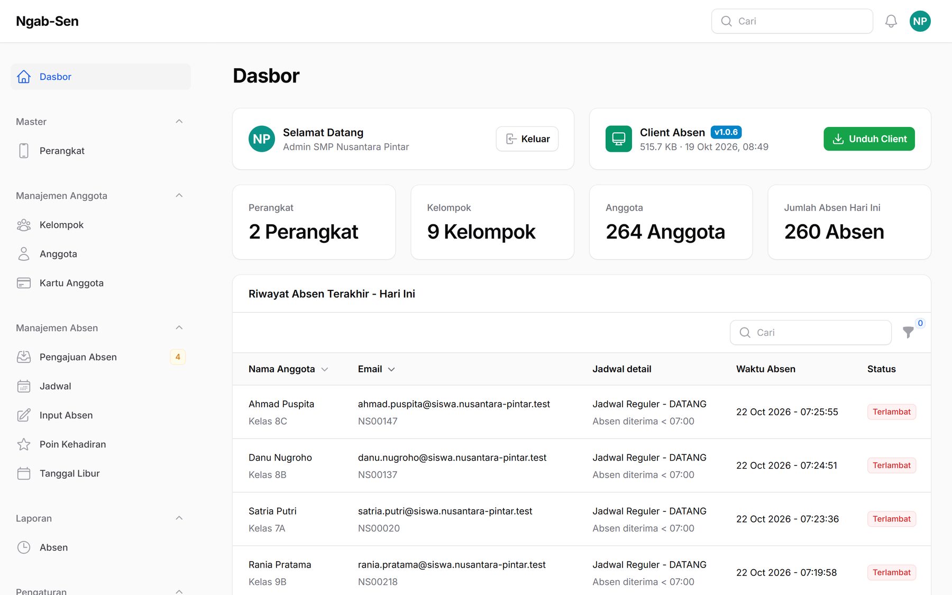Click the Kartu Anggota card icon
952x595 pixels.
24,283
